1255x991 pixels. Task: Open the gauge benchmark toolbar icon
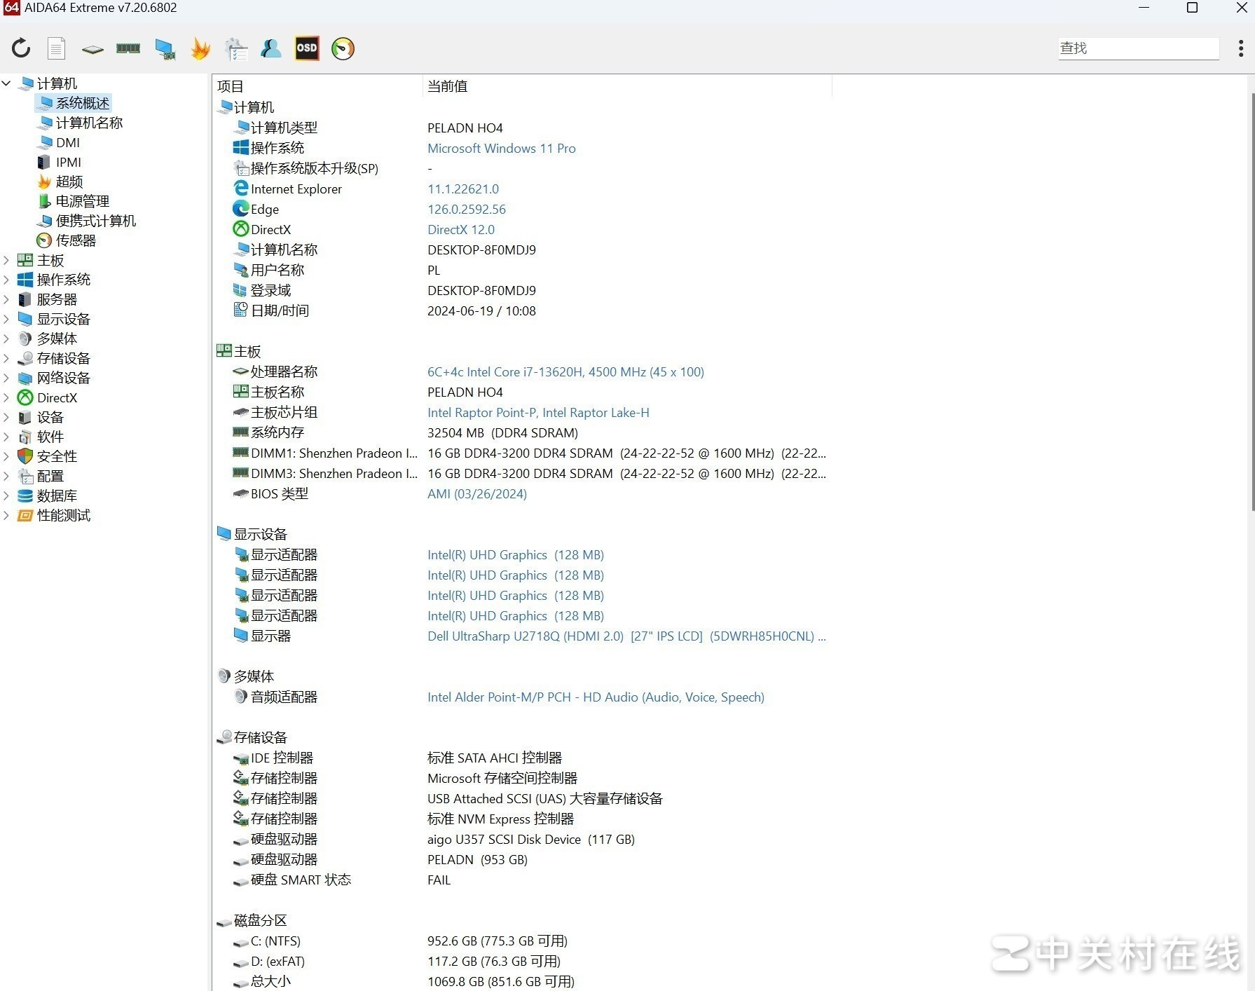(x=343, y=48)
